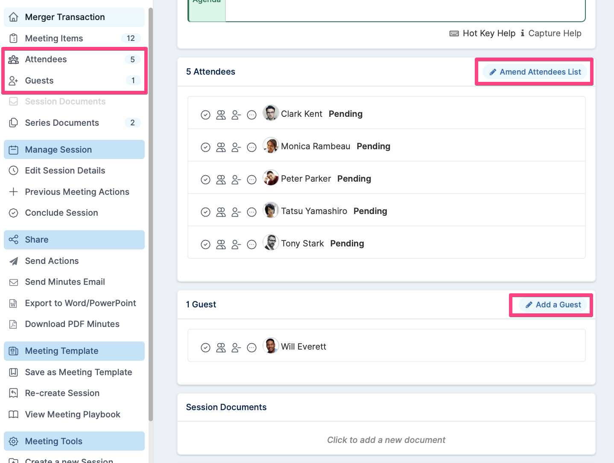614x463 pixels.
Task: Click Tony Stark's avatar photo
Action: click(x=271, y=243)
